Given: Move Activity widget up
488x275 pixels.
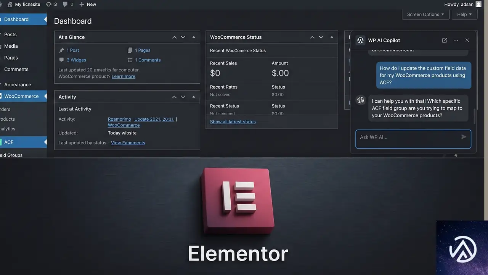Looking at the screenshot, I should (x=174, y=97).
